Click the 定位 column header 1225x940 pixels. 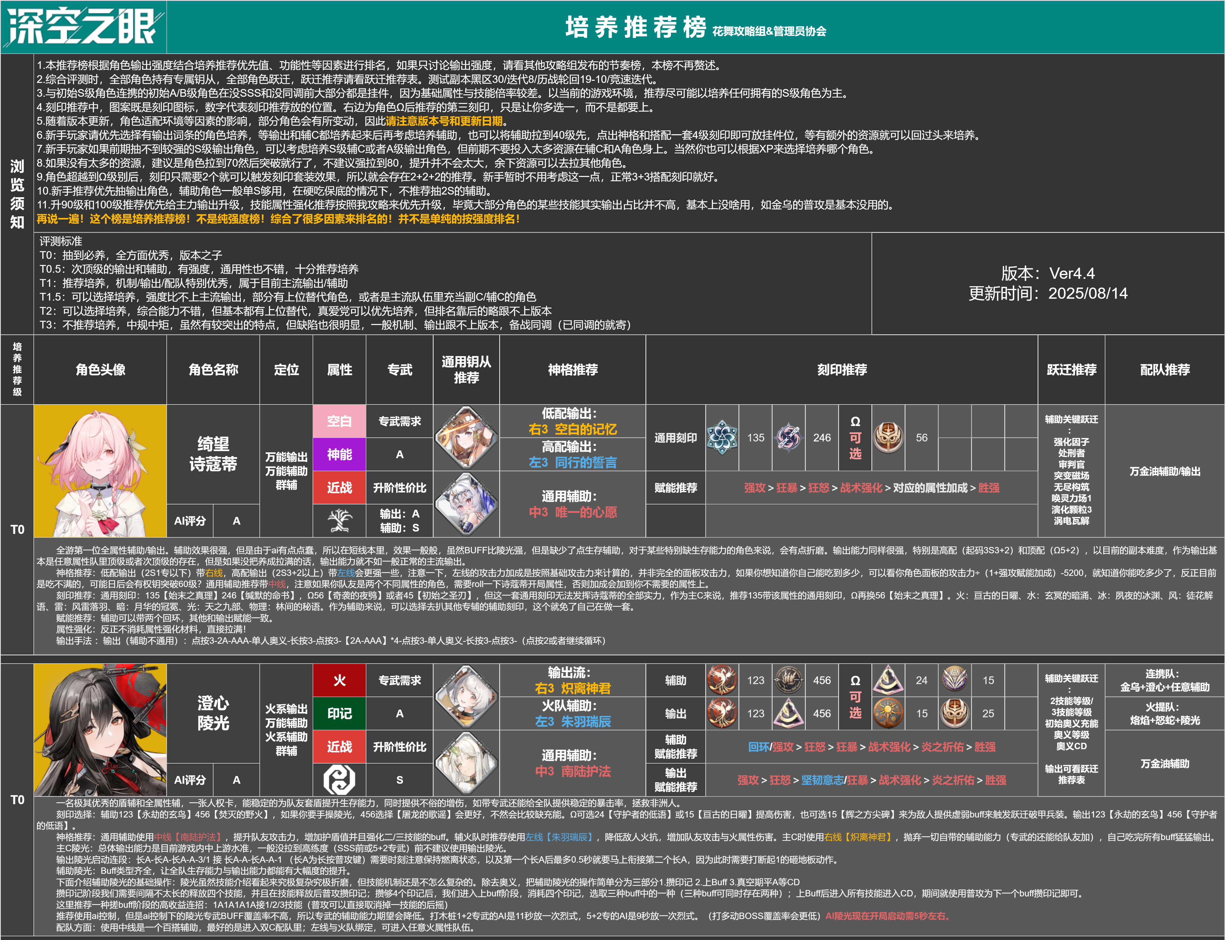click(x=286, y=369)
